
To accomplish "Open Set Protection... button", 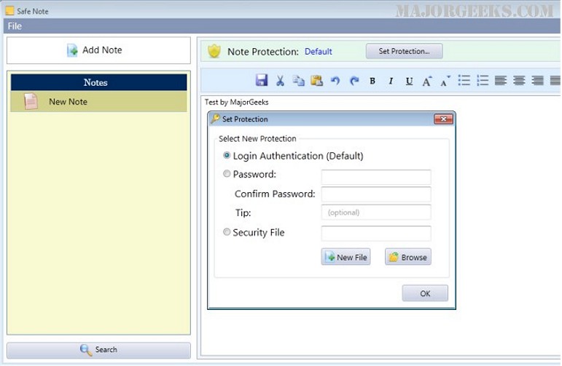I will pos(404,51).
